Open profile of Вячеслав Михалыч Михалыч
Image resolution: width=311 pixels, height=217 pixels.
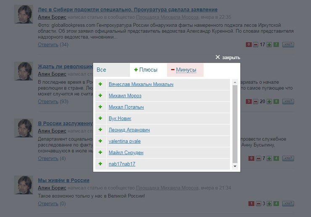[141, 84]
